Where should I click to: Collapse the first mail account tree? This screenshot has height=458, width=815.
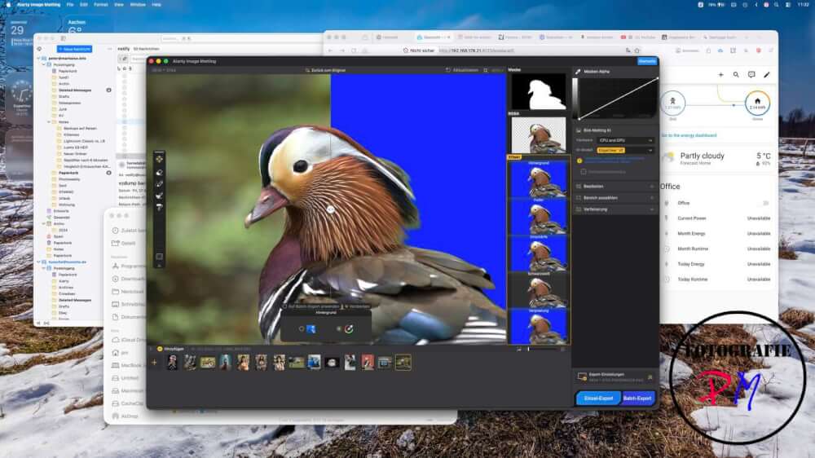(x=38, y=58)
